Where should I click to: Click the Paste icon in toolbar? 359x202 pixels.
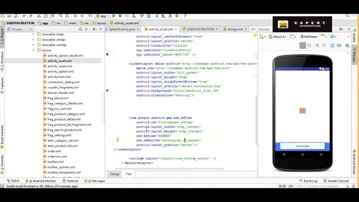52,16
